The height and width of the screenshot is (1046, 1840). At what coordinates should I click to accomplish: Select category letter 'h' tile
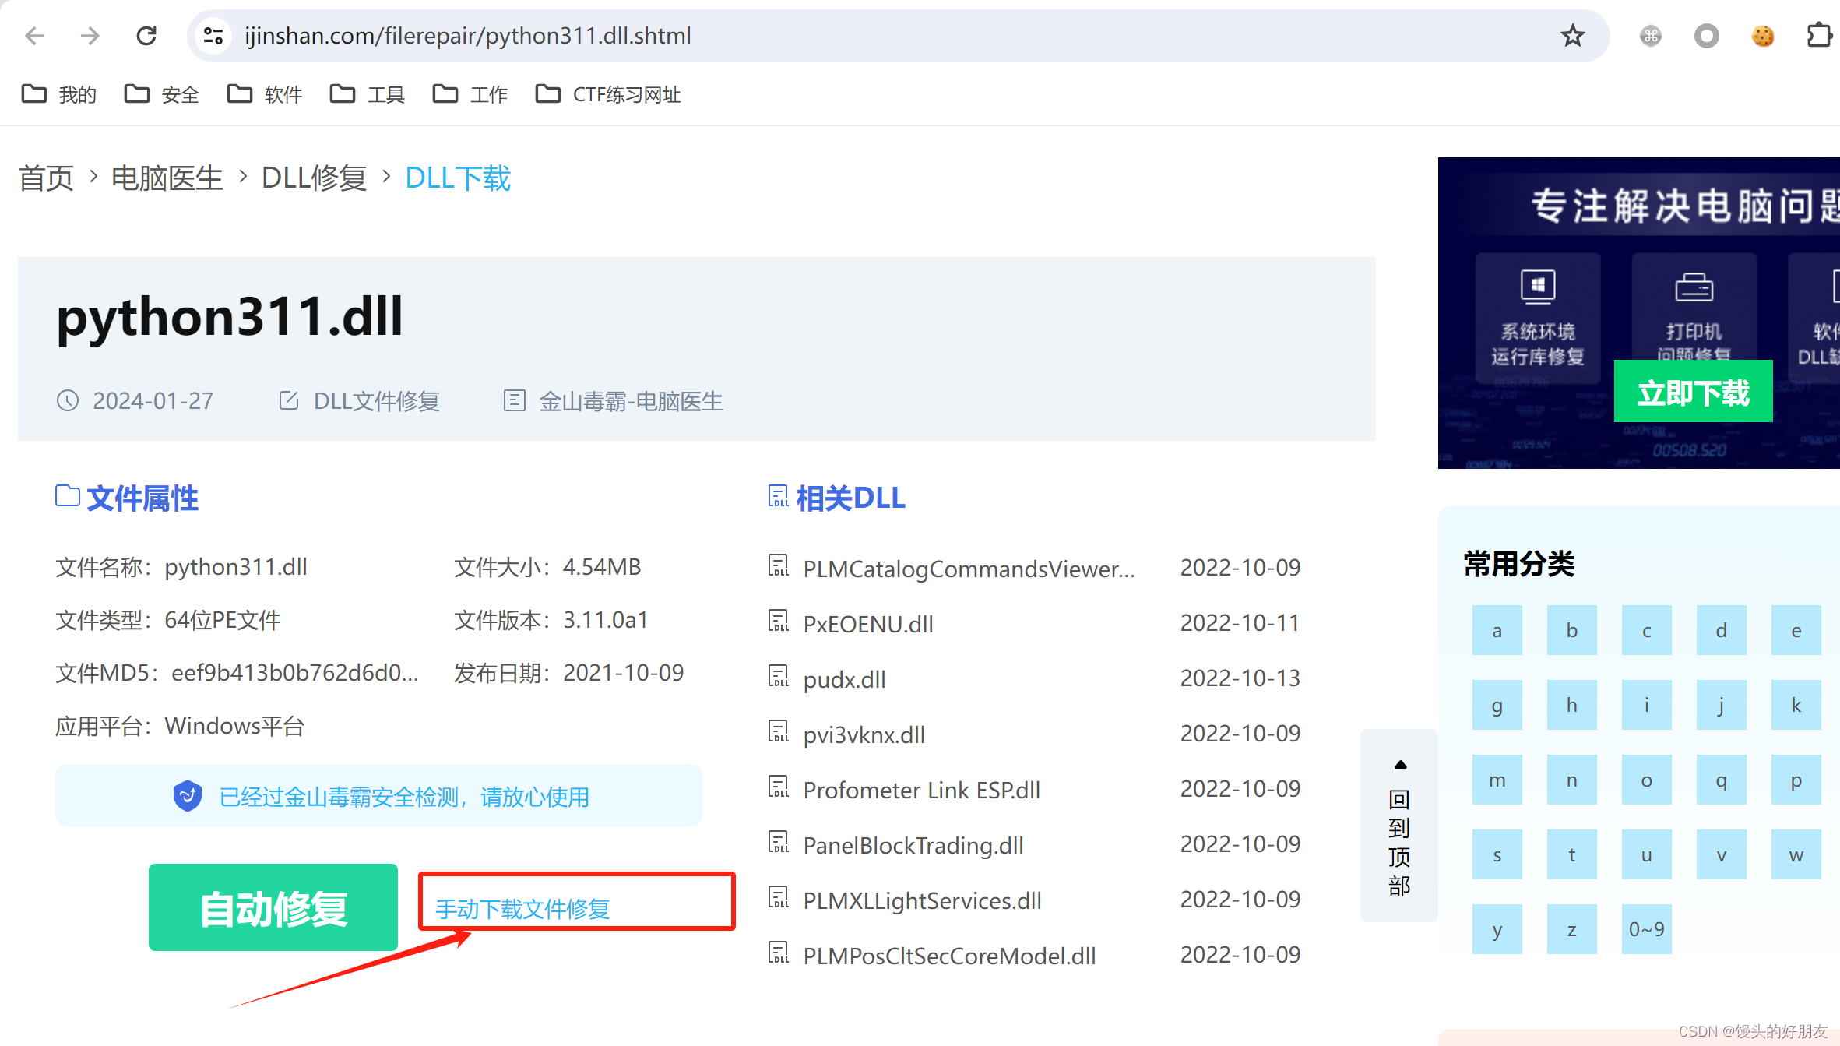(x=1571, y=705)
